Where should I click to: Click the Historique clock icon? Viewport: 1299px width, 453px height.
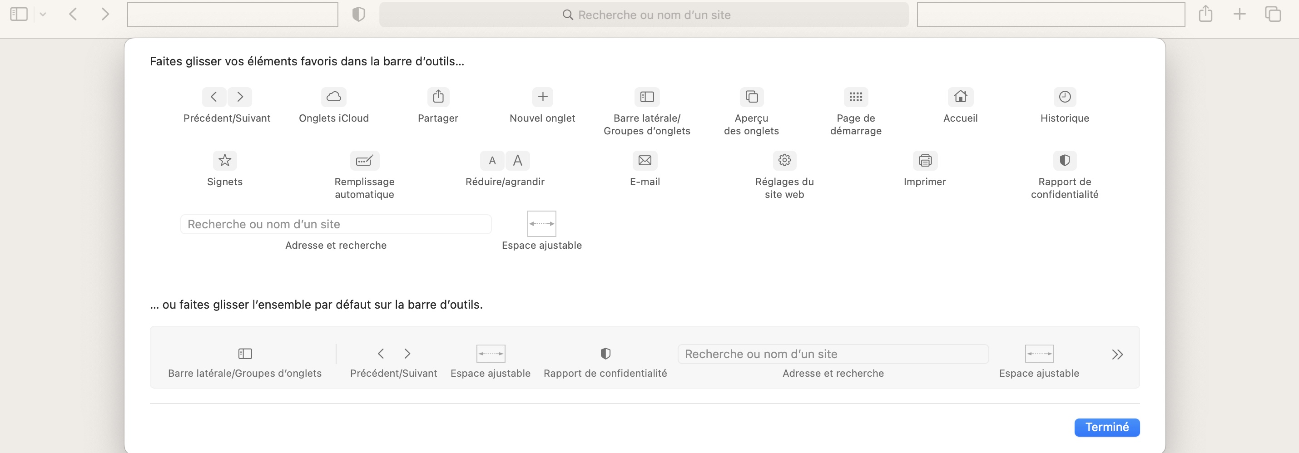(x=1065, y=97)
